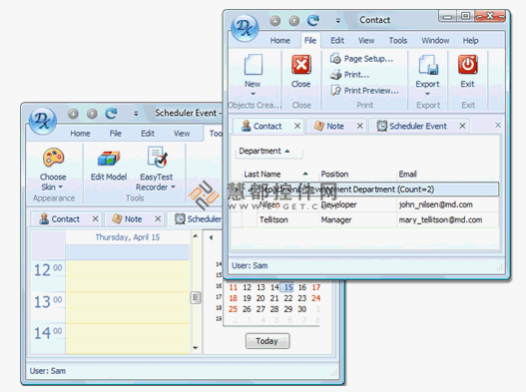Image resolution: width=526 pixels, height=392 pixels.
Task: Click the DX application button in Contact window
Action: 245,28
